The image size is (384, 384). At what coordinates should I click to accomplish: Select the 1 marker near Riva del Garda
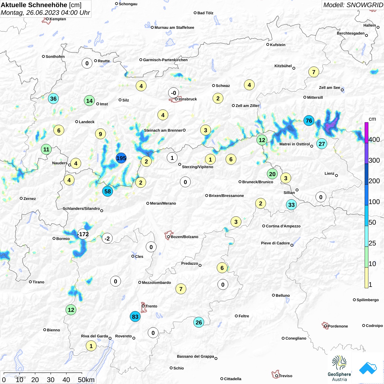click(91, 346)
